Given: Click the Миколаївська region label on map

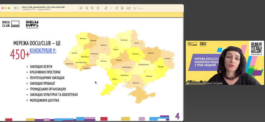Looking at the screenshot, I should 125,75.
